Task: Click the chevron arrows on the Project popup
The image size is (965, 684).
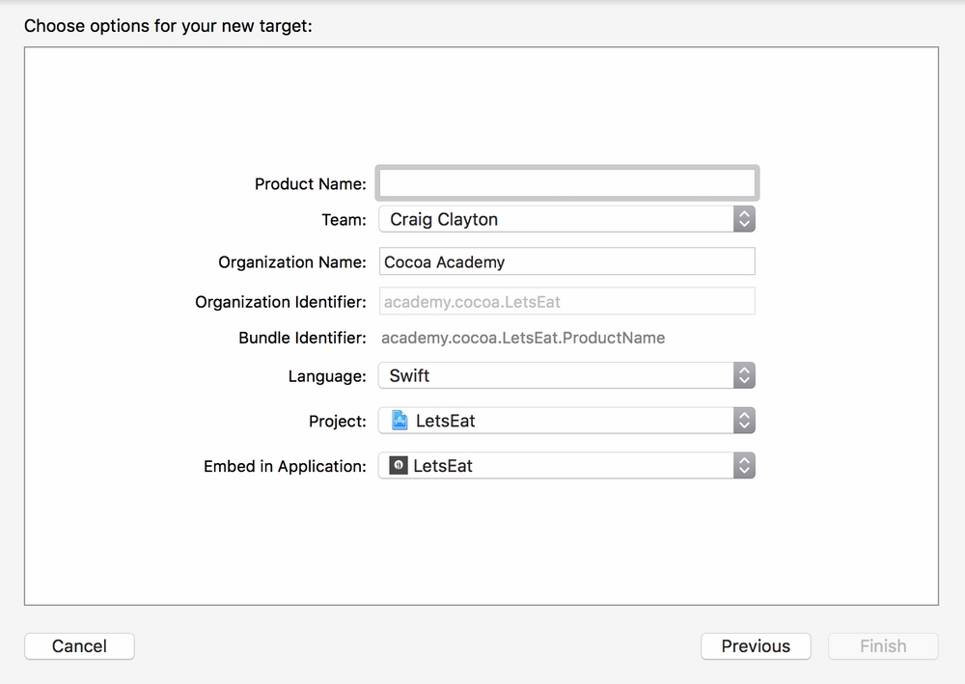Action: pyautogui.click(x=743, y=421)
